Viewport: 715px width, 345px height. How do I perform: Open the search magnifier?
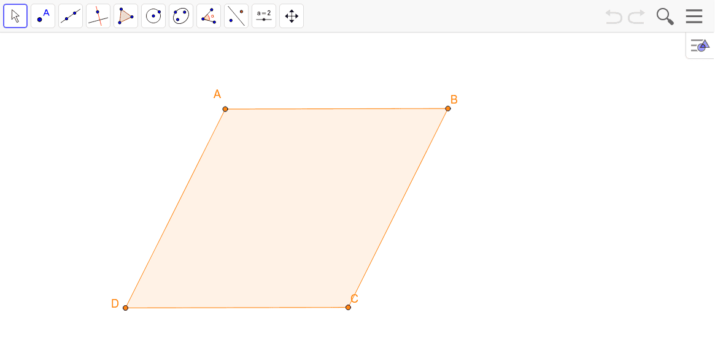coord(665,17)
